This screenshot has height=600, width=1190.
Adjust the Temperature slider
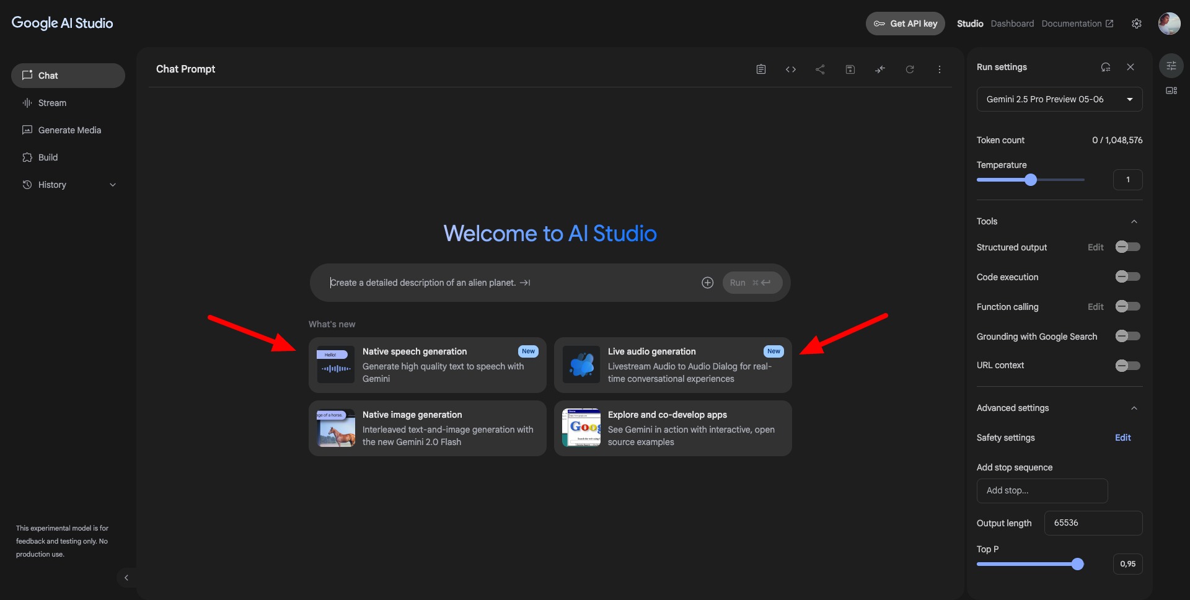pos(1031,180)
